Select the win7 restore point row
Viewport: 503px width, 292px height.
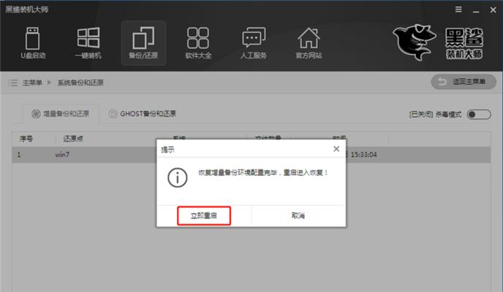point(251,155)
